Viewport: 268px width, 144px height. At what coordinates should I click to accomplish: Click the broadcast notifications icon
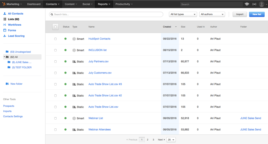(x=254, y=4)
